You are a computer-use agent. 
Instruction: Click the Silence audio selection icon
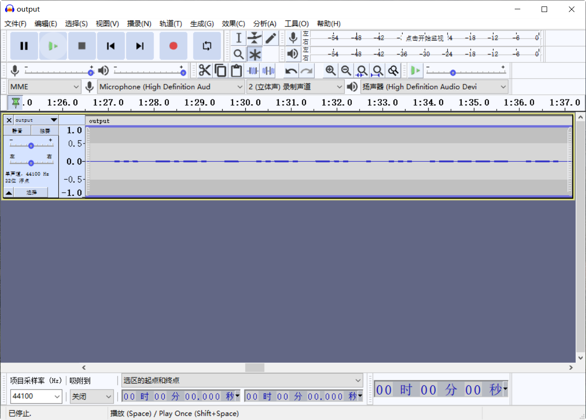point(268,71)
